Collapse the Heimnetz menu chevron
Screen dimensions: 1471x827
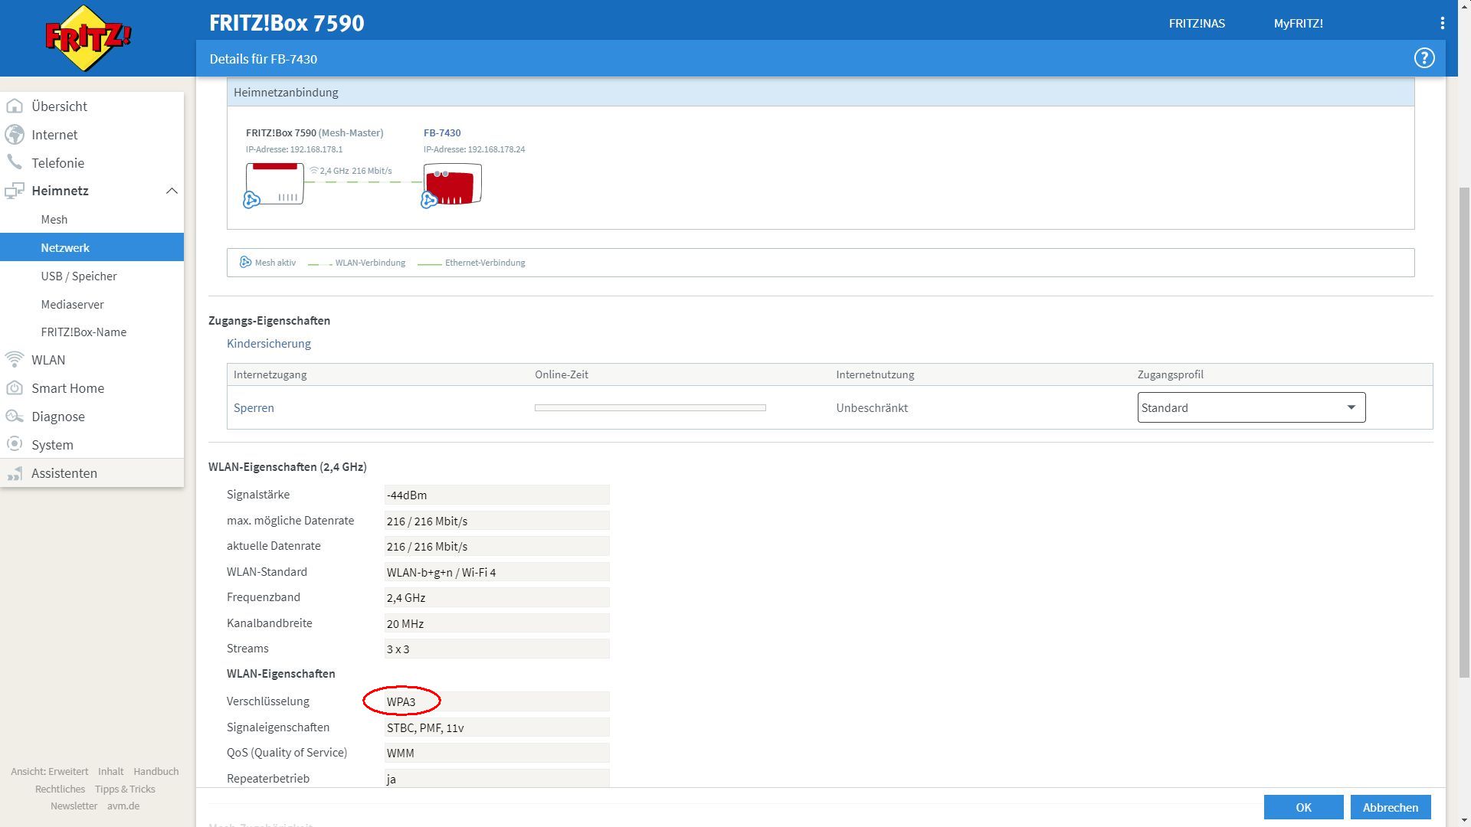click(172, 191)
